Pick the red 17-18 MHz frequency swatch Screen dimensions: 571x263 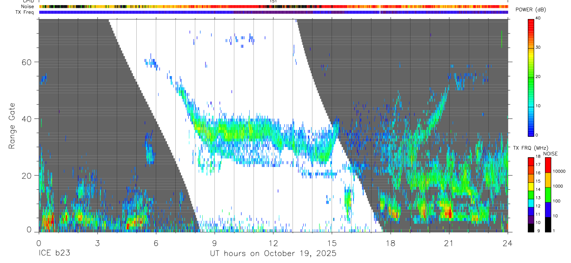(x=531, y=161)
